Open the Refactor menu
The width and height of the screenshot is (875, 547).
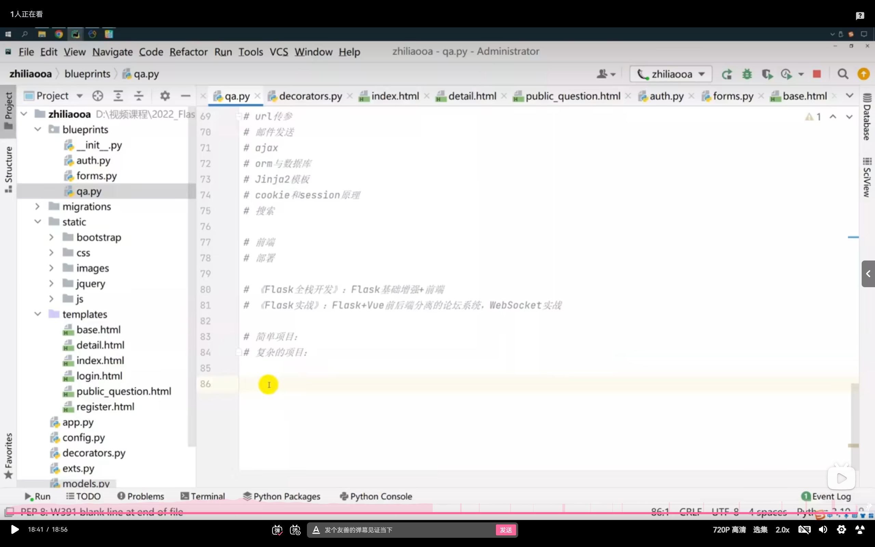tap(188, 52)
